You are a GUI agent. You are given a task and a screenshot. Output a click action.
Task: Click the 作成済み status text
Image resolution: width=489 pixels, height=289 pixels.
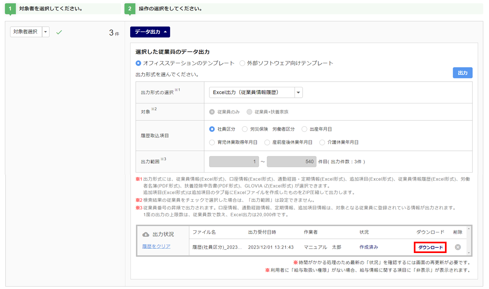pos(369,247)
